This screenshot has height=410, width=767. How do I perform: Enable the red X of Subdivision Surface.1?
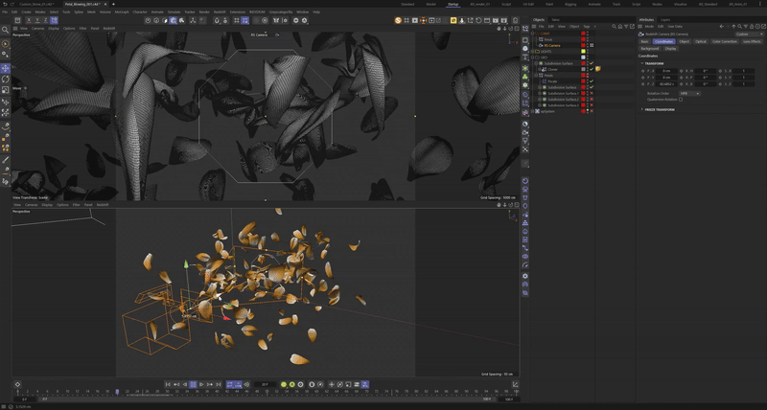(592, 93)
